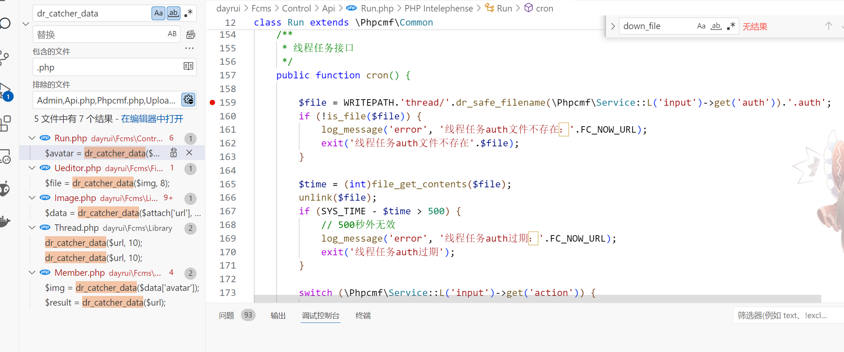Open the robot-face activity bar icon
Image resolution: width=844 pixels, height=352 pixels.
click(5, 189)
